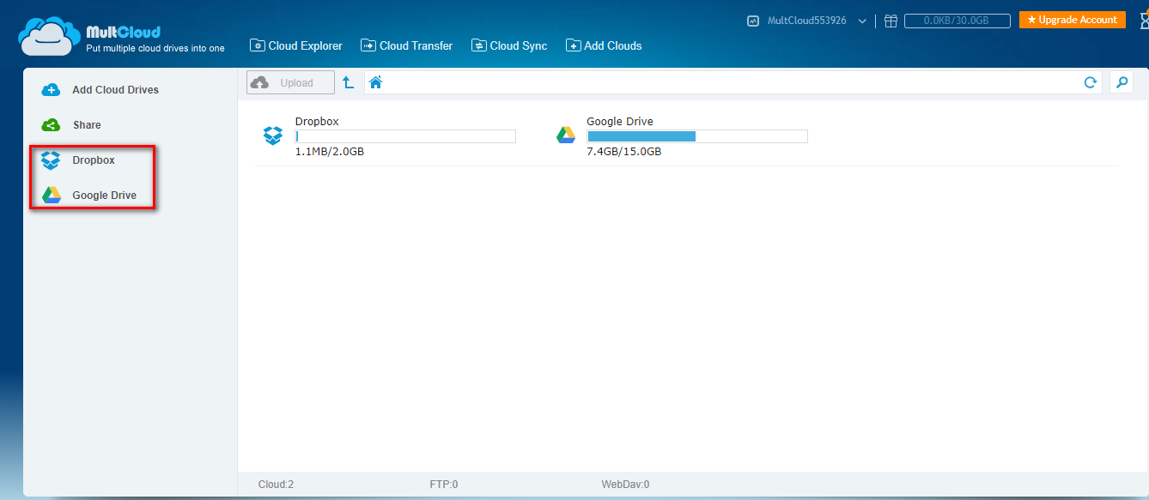Click the gift box icon
The width and height of the screenshot is (1149, 500).
point(891,21)
